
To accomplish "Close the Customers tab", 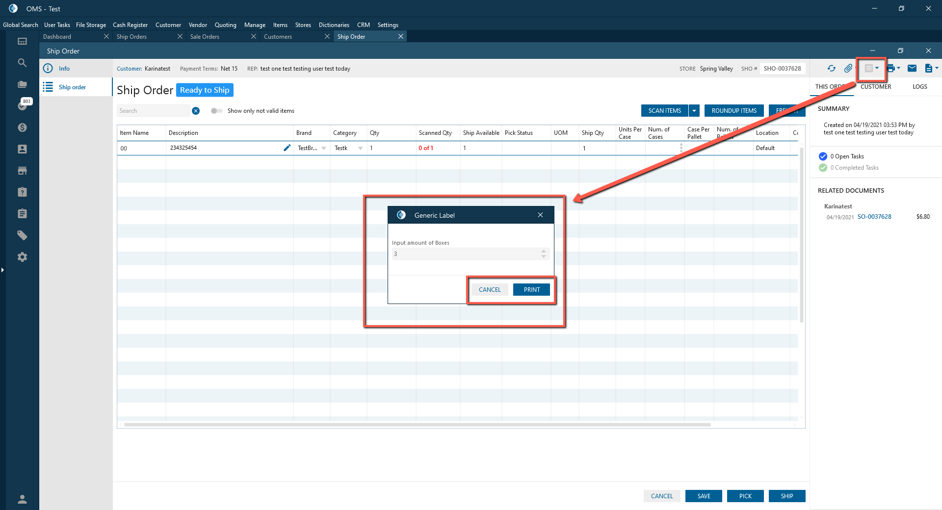I will (327, 37).
